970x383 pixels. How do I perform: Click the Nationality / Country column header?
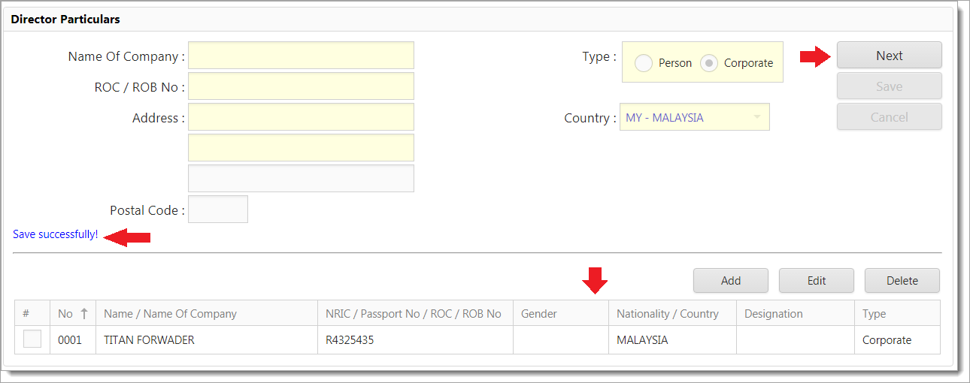667,314
